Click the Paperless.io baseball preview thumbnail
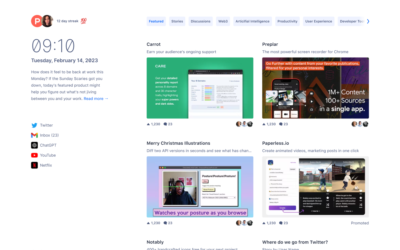The image size is (400, 250). pos(316,187)
